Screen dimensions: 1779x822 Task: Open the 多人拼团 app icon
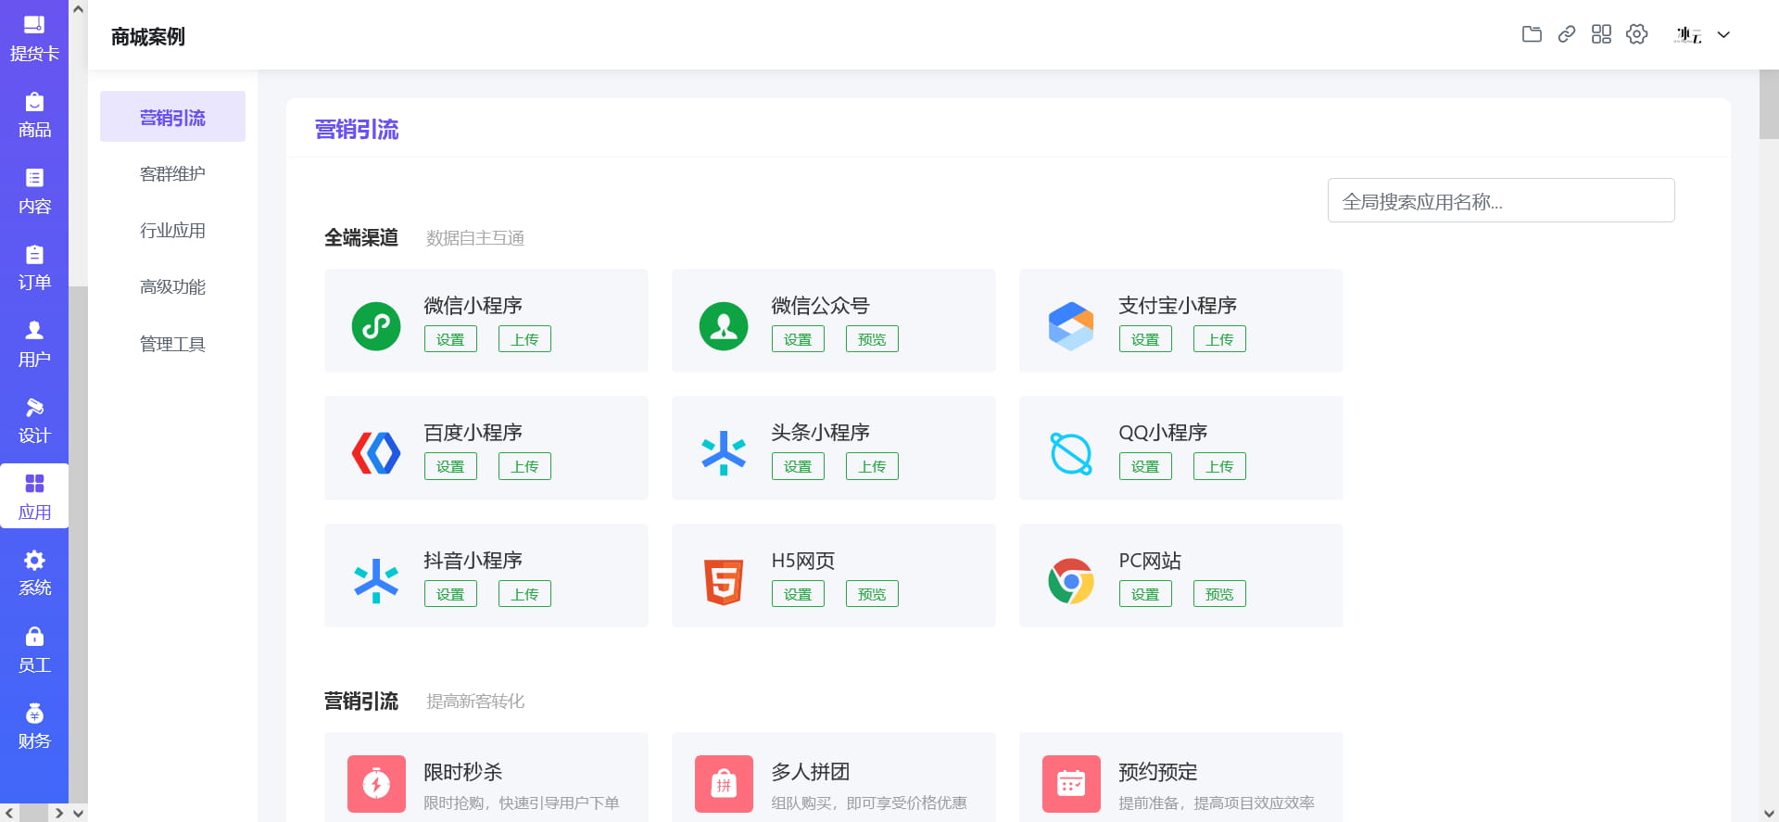click(x=724, y=784)
